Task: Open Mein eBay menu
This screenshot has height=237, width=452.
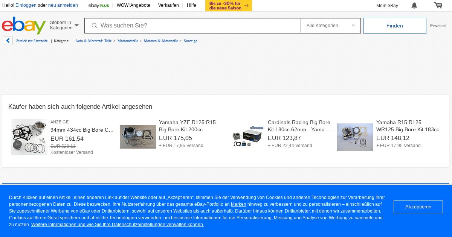Action: click(x=387, y=5)
